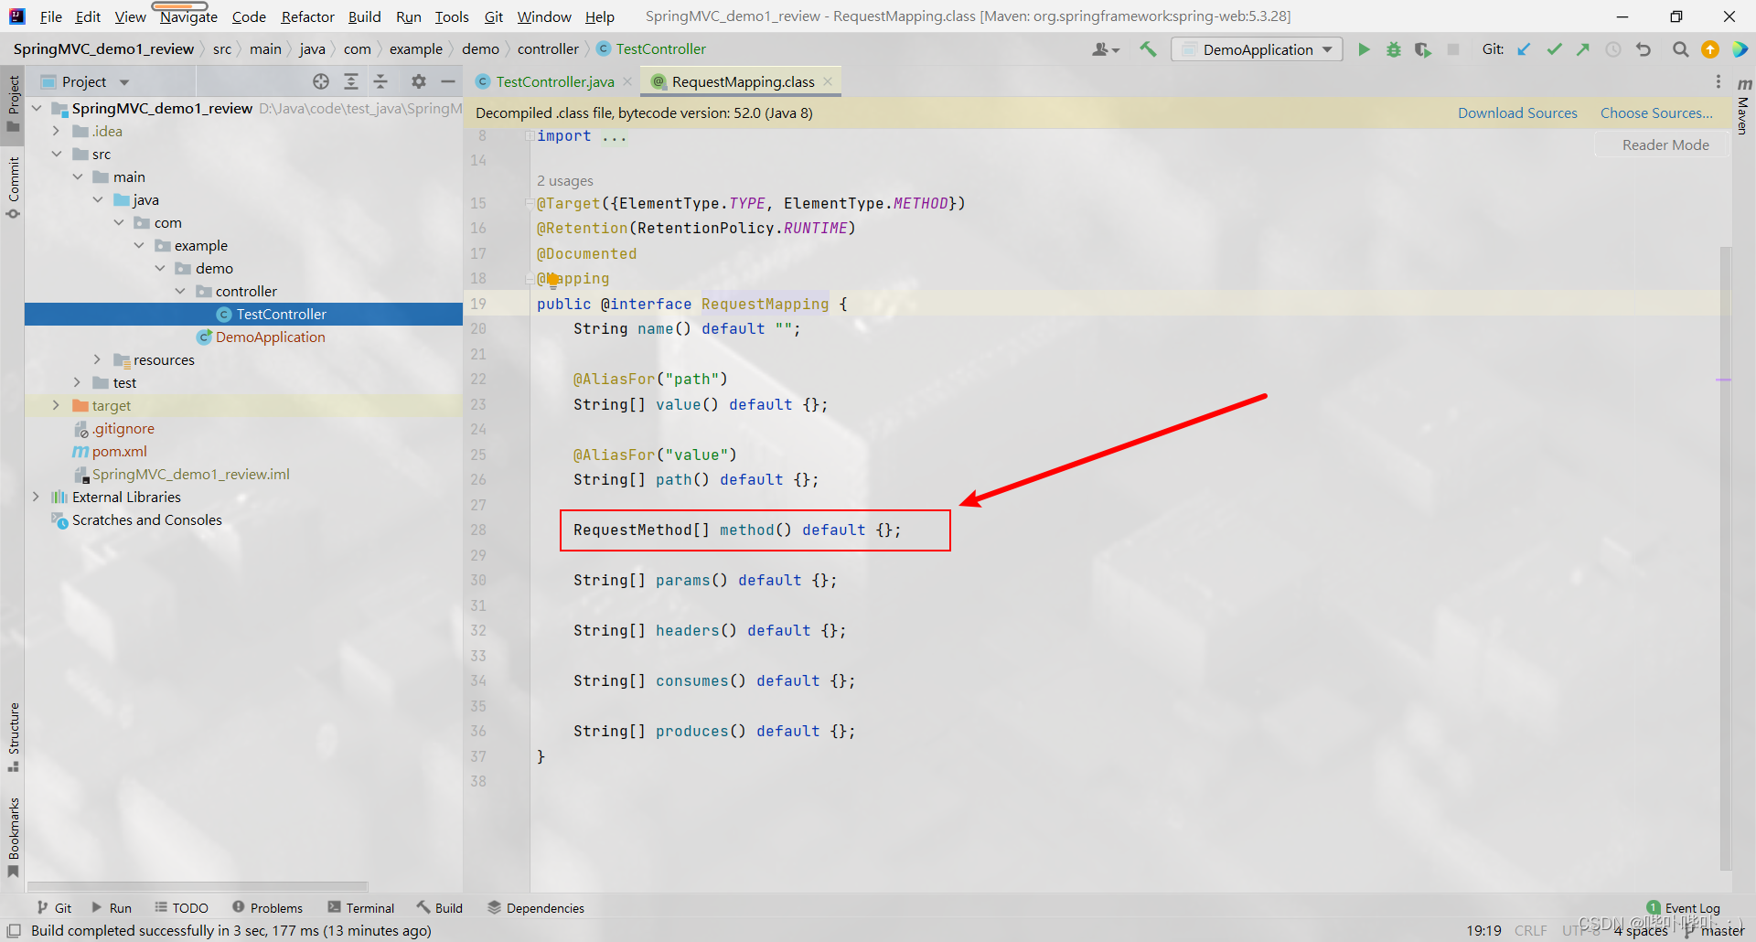This screenshot has width=1756, height=942.
Task: Expand External Libraries node
Action: tap(36, 497)
